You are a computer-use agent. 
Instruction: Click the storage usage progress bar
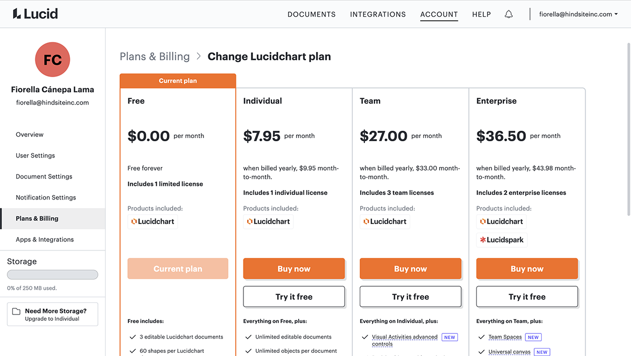(x=53, y=275)
